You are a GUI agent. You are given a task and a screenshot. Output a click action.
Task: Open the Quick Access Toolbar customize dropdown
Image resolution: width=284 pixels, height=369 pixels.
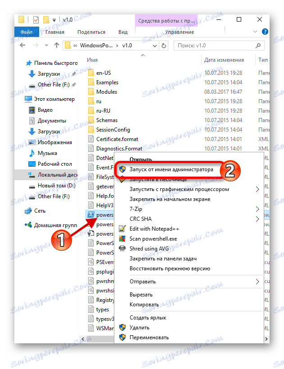click(x=54, y=20)
